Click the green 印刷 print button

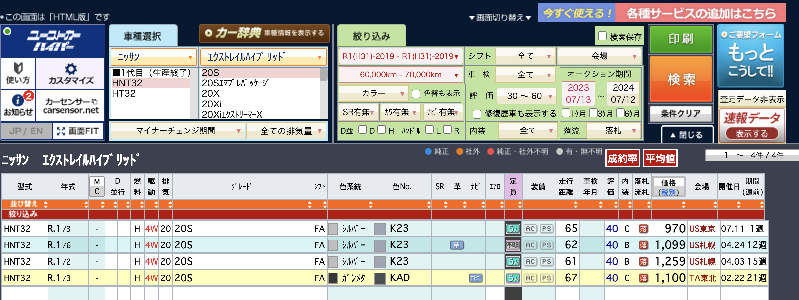(681, 39)
